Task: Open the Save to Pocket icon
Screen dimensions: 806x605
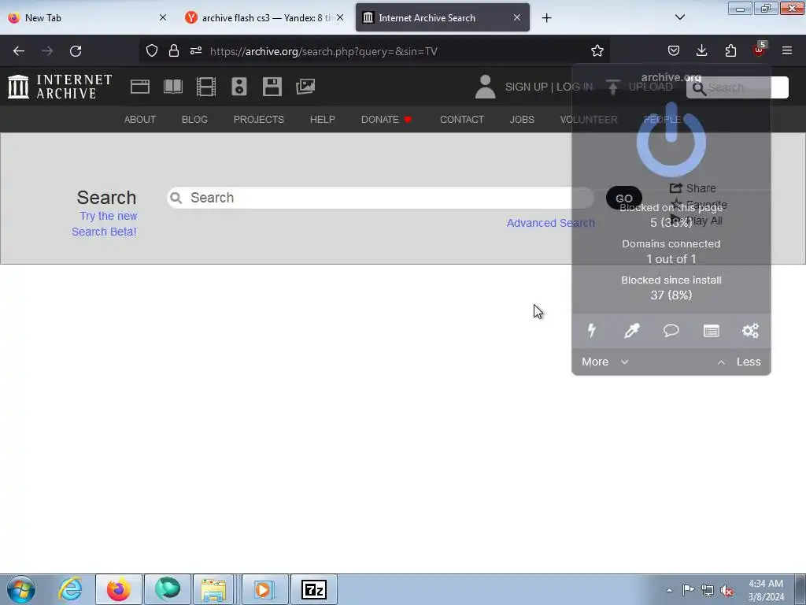Action: 674,50
